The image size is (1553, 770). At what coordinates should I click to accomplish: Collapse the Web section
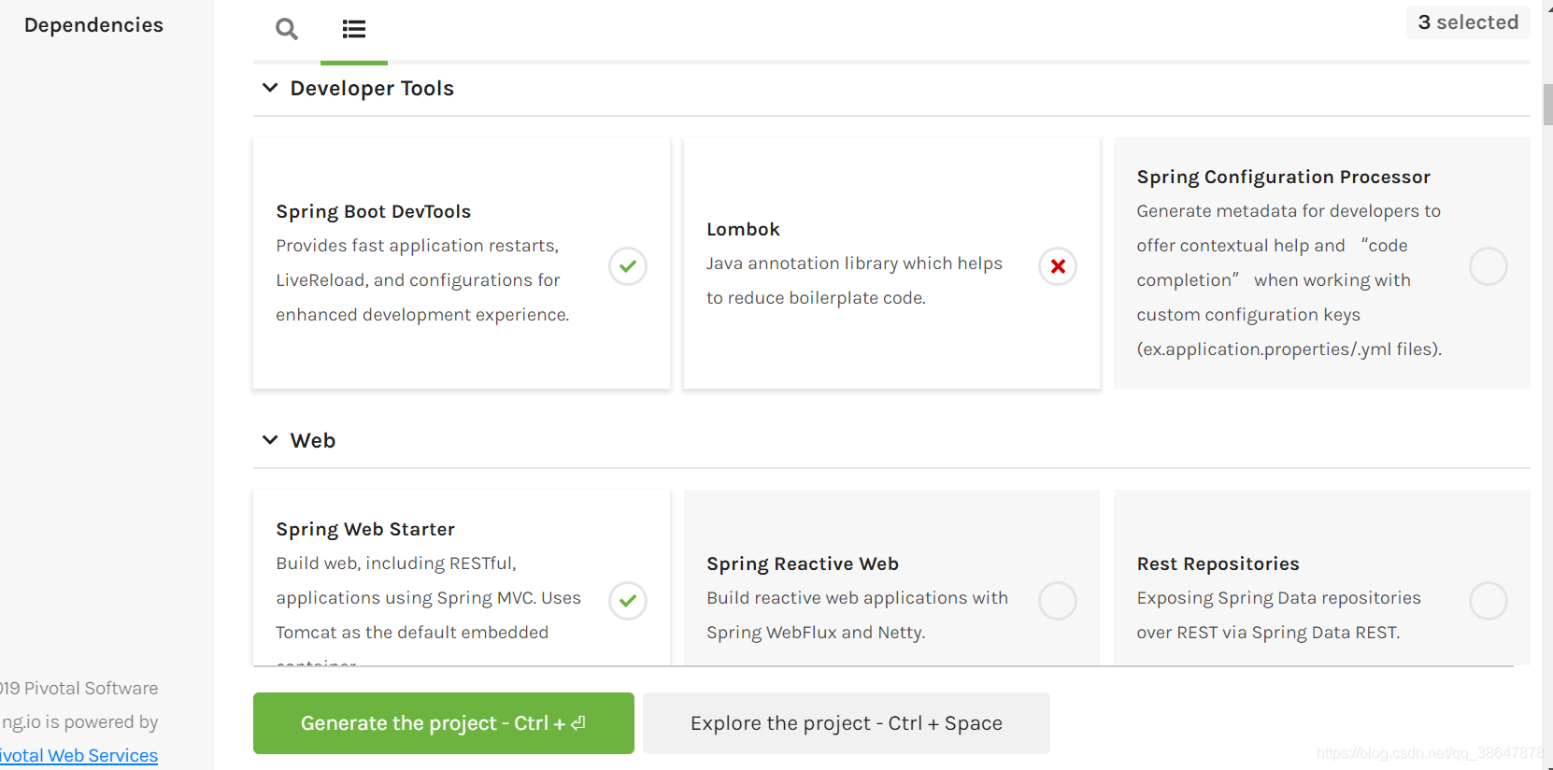click(x=270, y=440)
